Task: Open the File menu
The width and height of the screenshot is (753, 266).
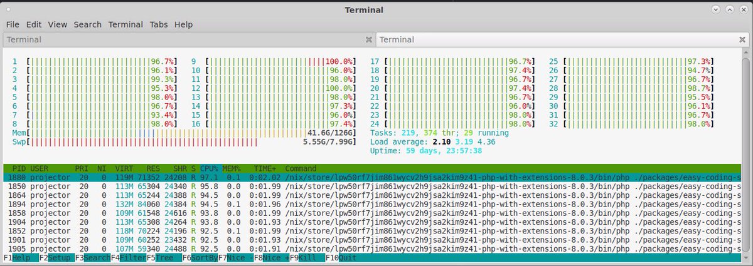Action: 13,24
